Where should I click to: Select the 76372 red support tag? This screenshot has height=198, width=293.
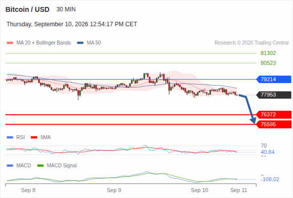point(274,114)
